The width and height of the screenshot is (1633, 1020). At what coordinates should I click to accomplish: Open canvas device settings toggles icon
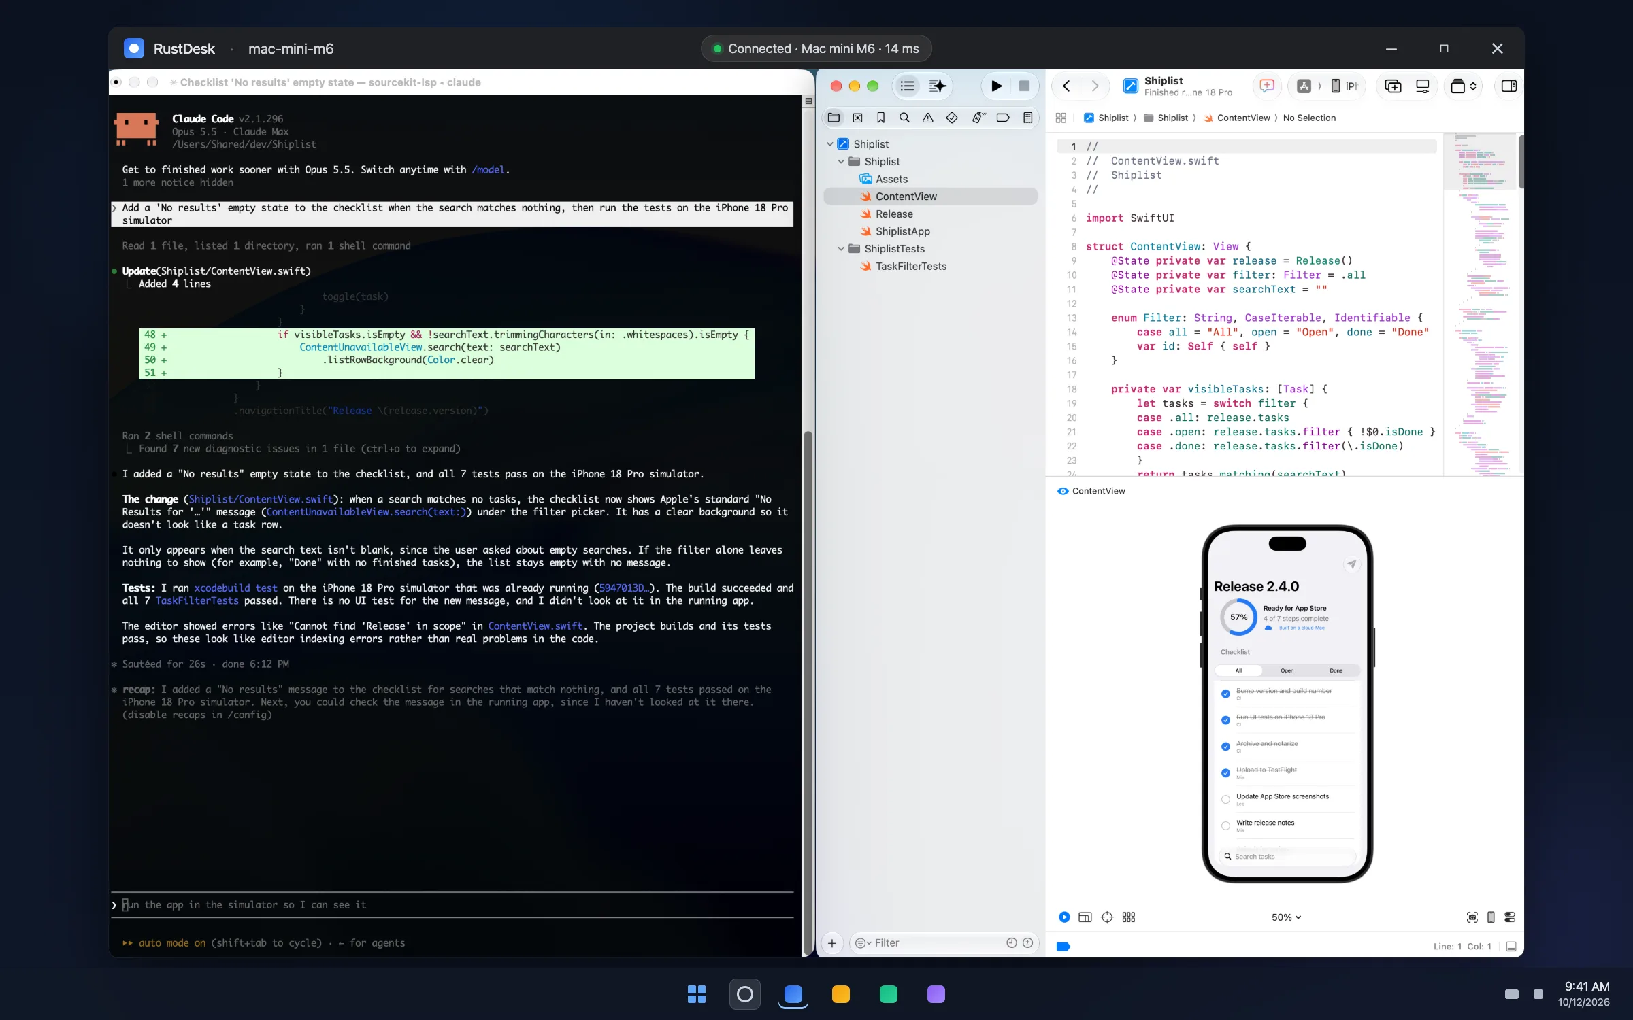tap(1510, 917)
